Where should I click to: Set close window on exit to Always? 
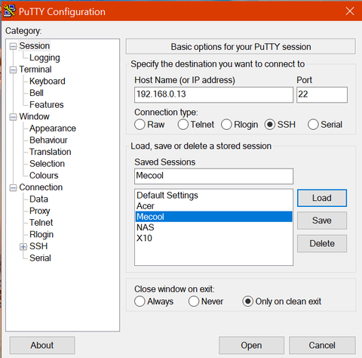tap(140, 301)
